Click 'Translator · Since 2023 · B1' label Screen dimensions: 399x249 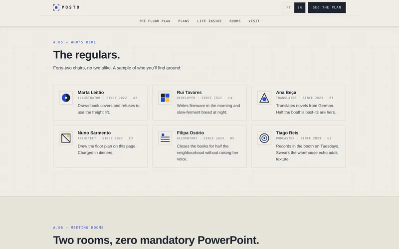pyautogui.click(x=305, y=98)
